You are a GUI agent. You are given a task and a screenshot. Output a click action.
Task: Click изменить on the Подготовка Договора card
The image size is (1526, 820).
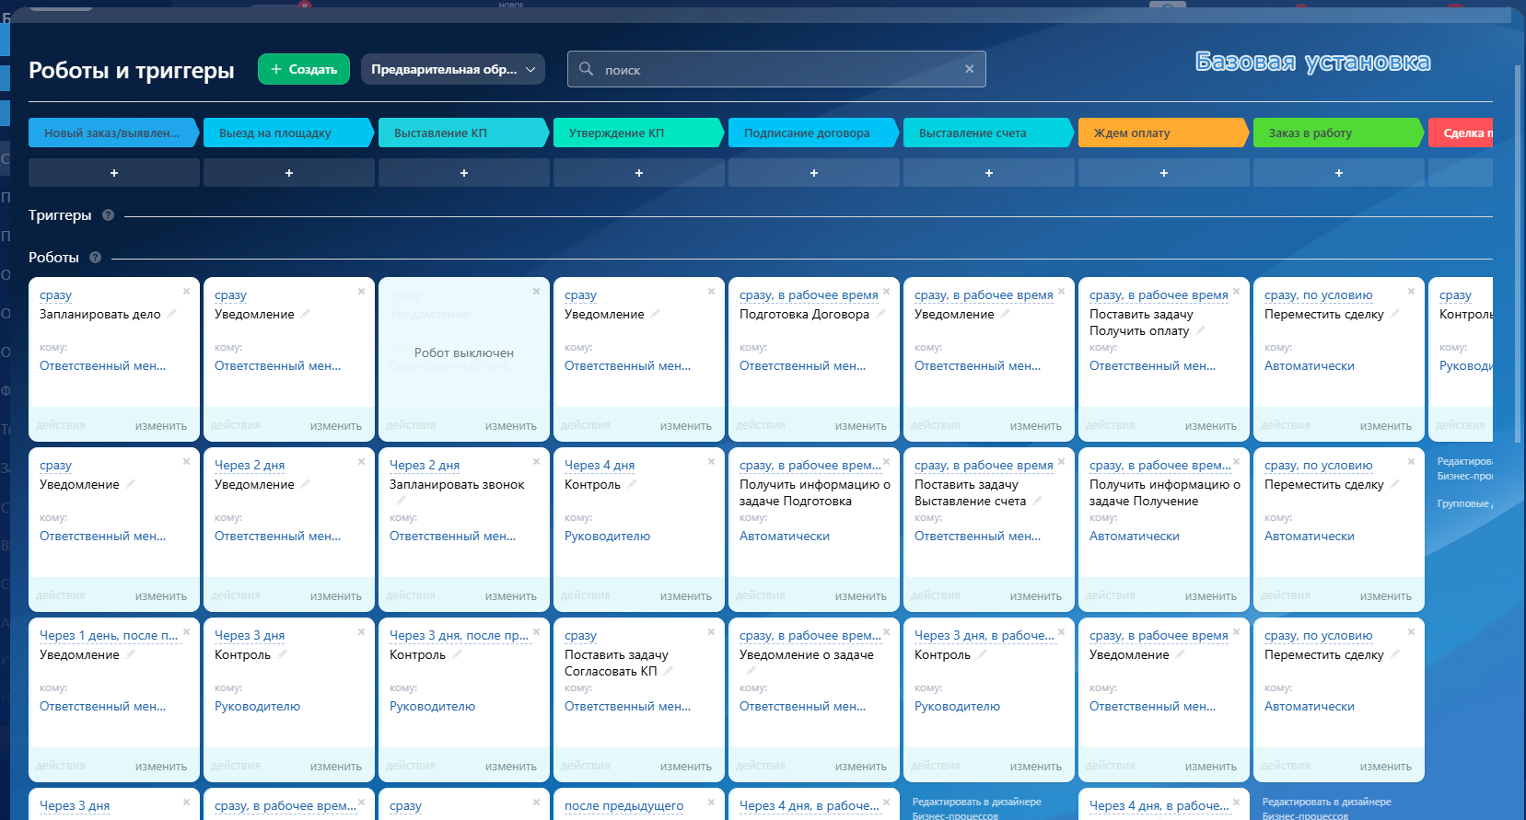coord(860,426)
